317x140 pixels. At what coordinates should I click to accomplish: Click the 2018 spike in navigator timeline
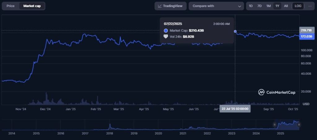(x=110, y=126)
